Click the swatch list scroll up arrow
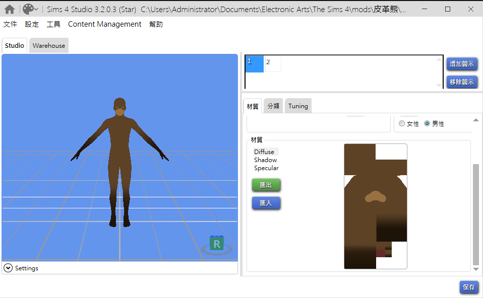The width and height of the screenshot is (483, 298). click(439, 59)
